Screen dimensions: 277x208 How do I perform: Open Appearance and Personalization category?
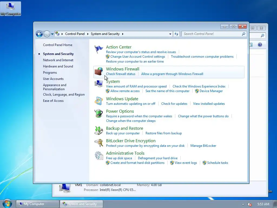pos(55,87)
